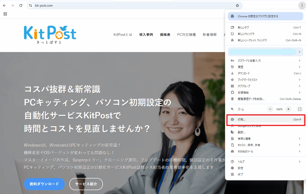
Task: Open the KitPostとは nav link
Action: (x=123, y=35)
